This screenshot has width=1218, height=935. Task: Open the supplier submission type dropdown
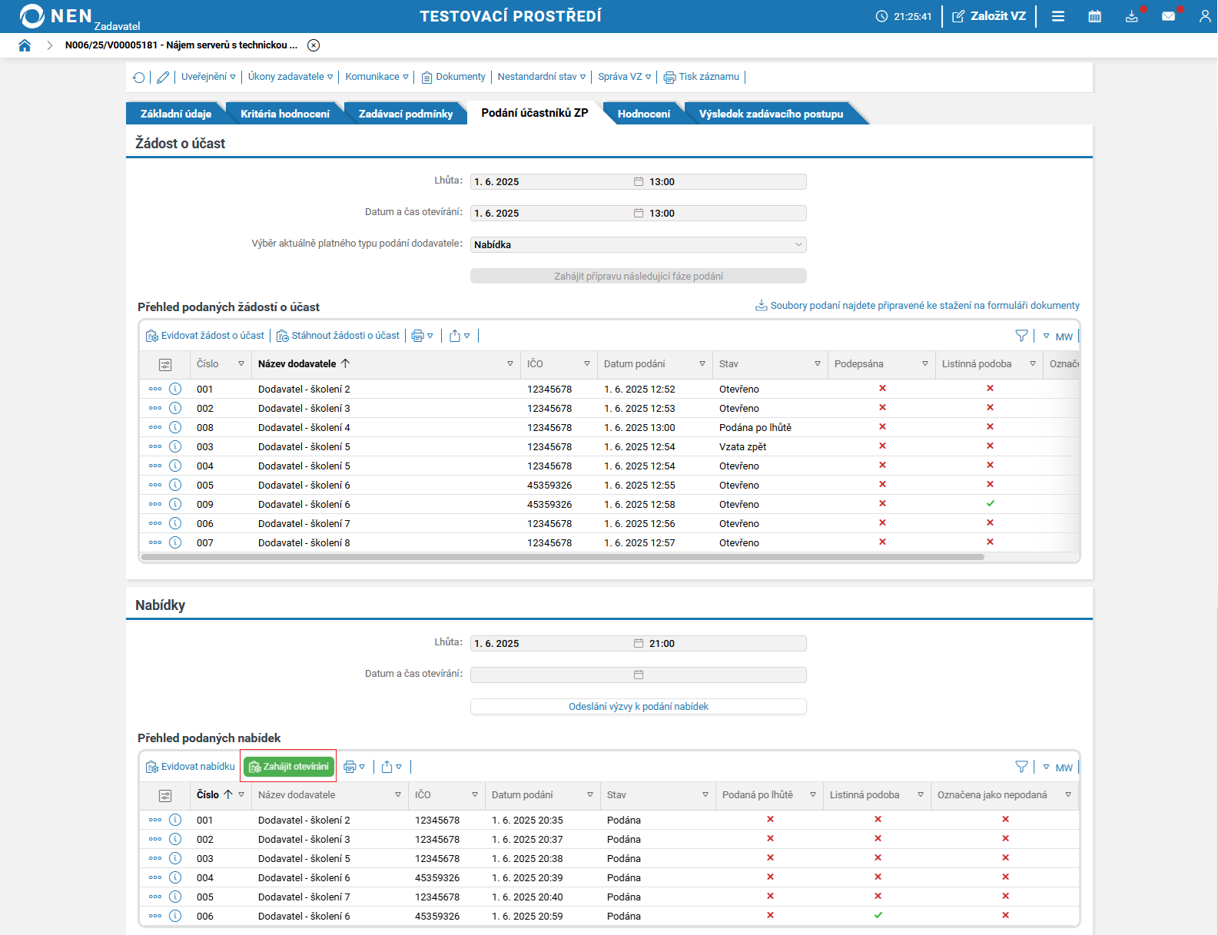[638, 245]
